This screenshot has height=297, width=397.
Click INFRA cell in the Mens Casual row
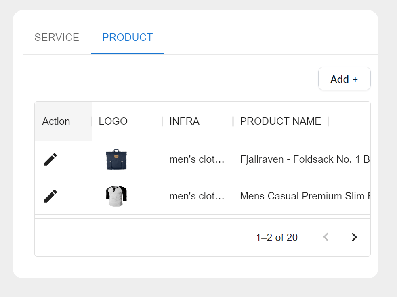point(197,196)
